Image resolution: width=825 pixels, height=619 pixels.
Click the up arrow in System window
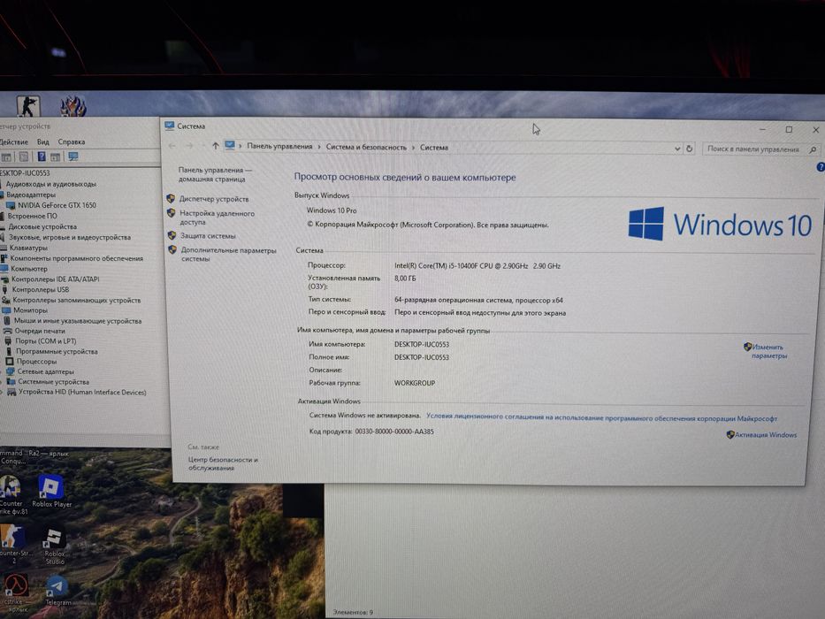coord(215,146)
